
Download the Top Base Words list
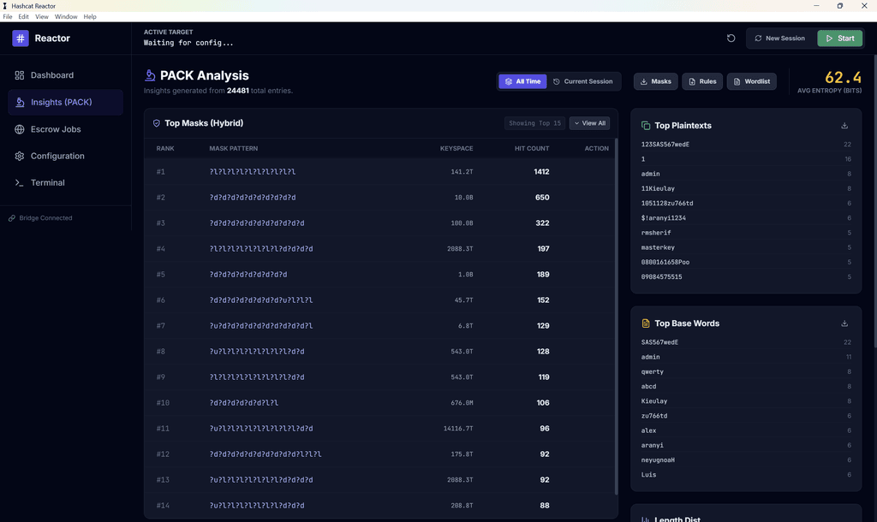(x=844, y=323)
